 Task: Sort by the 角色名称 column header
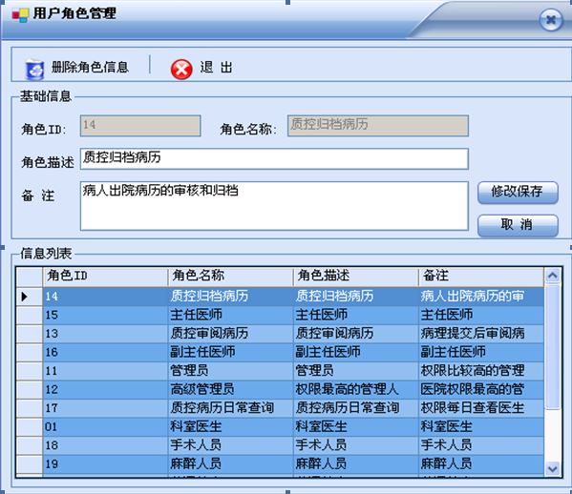pyautogui.click(x=230, y=277)
